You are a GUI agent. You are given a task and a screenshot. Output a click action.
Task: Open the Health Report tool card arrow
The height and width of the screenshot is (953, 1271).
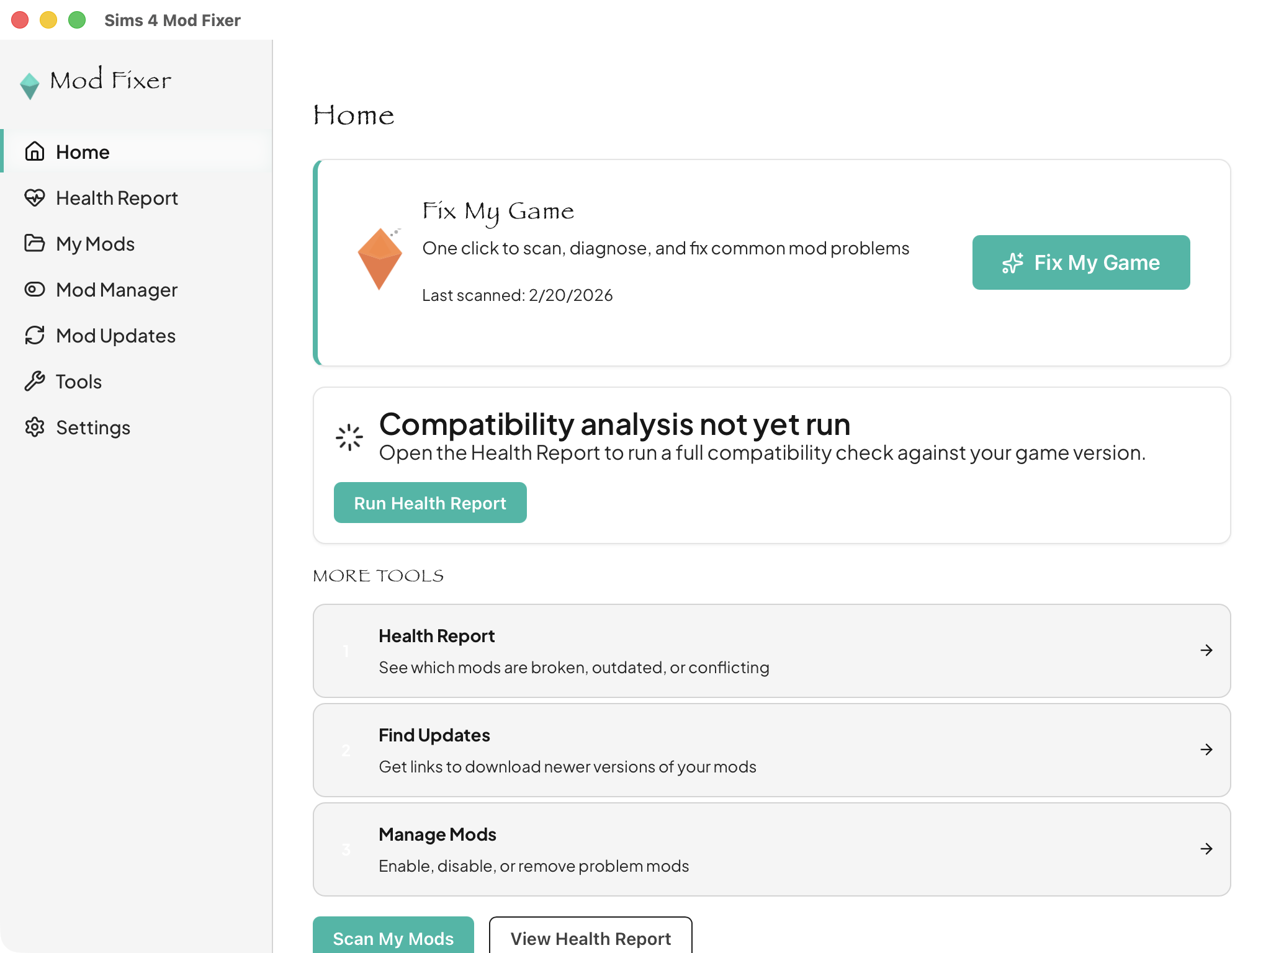point(1206,650)
